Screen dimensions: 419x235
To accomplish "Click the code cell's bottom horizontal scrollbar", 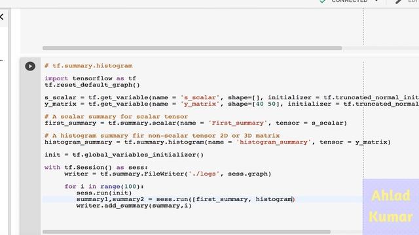I will 187,232.
